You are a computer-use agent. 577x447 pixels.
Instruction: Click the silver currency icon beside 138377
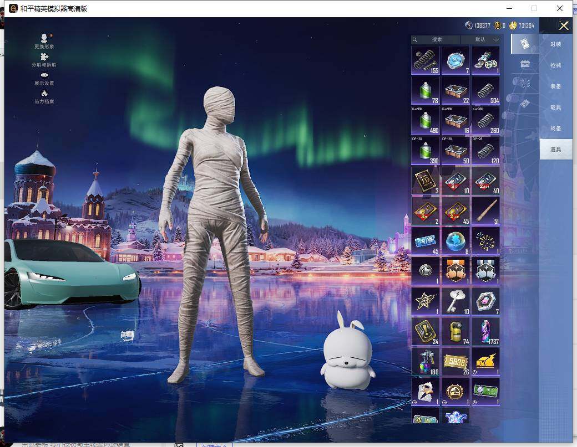click(469, 25)
